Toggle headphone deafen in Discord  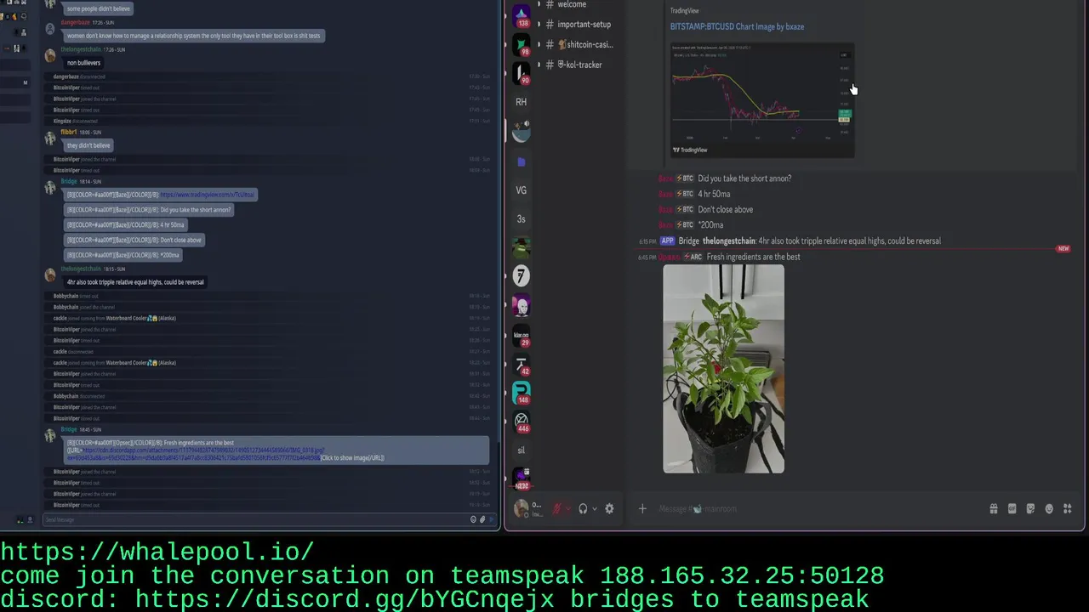click(583, 509)
